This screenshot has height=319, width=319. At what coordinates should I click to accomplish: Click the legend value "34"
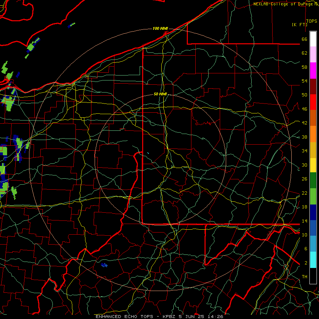pos(304,151)
